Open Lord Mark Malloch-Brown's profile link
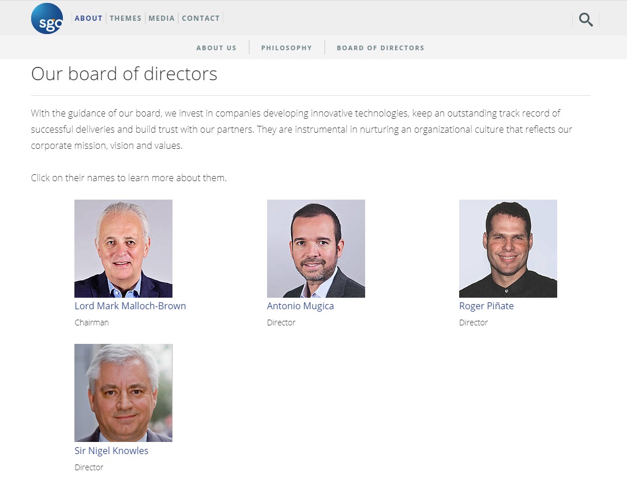Screen dimensions: 627x491 click(130, 306)
